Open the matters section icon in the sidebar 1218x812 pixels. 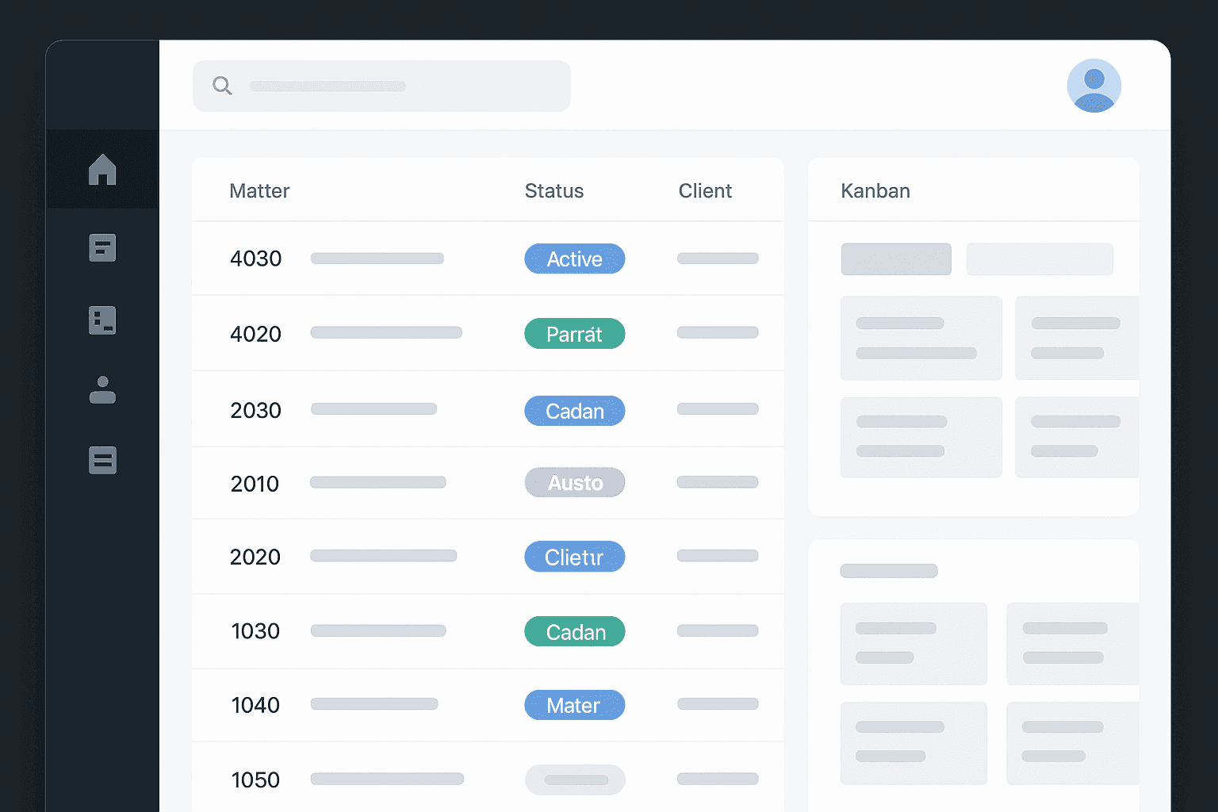[102, 320]
